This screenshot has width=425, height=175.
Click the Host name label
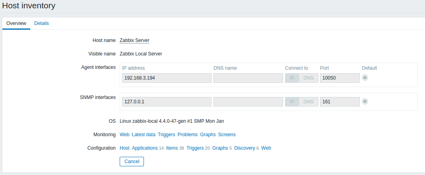click(104, 40)
